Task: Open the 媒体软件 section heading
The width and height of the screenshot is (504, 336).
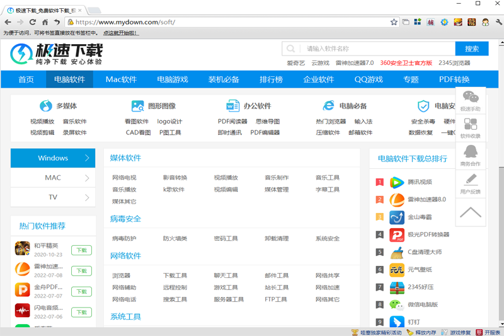Action: tap(125, 158)
